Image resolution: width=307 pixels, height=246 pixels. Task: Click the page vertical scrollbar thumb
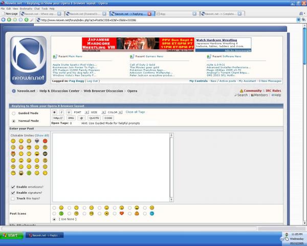click(304, 46)
